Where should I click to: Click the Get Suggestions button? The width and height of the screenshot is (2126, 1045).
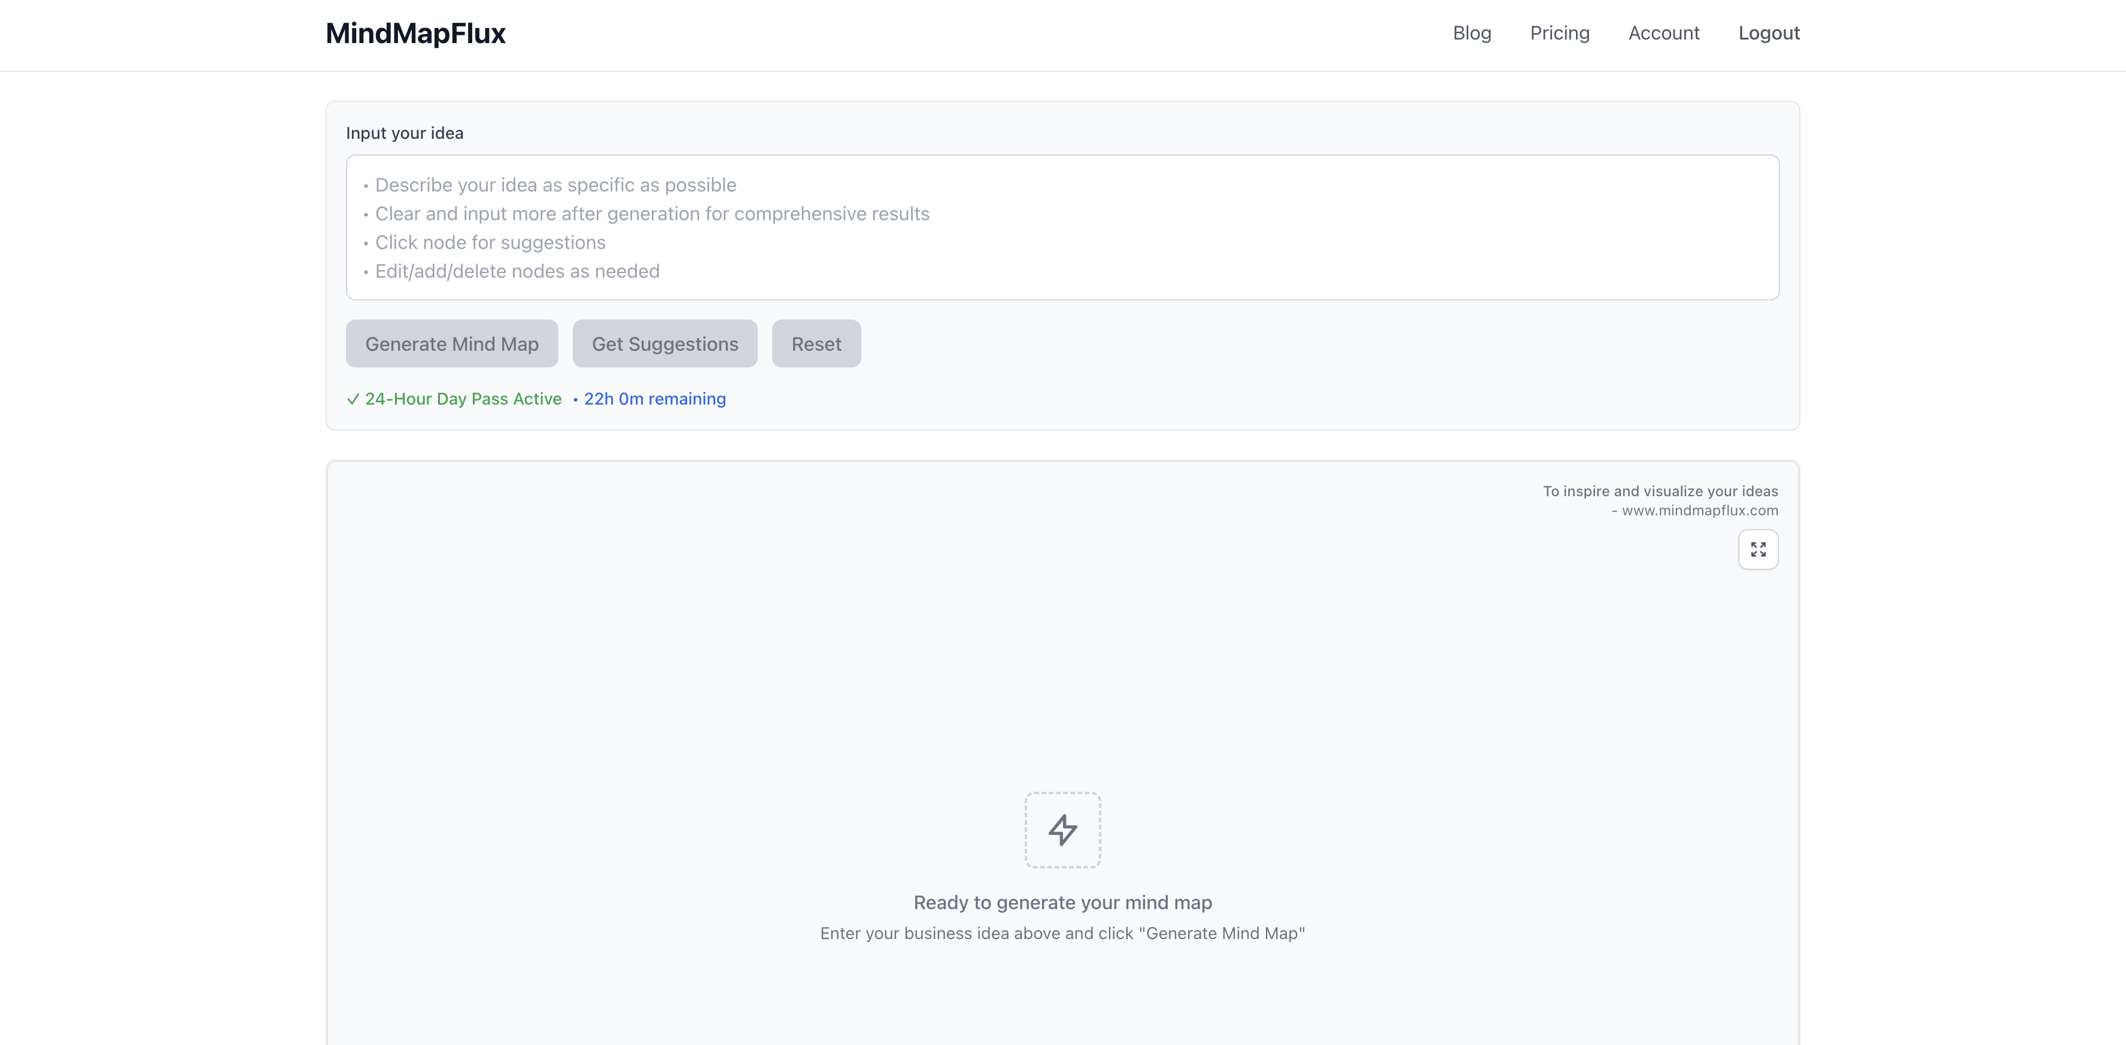click(x=665, y=344)
